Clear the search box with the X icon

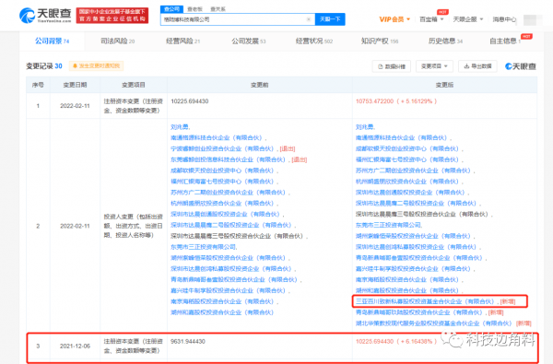308,19
